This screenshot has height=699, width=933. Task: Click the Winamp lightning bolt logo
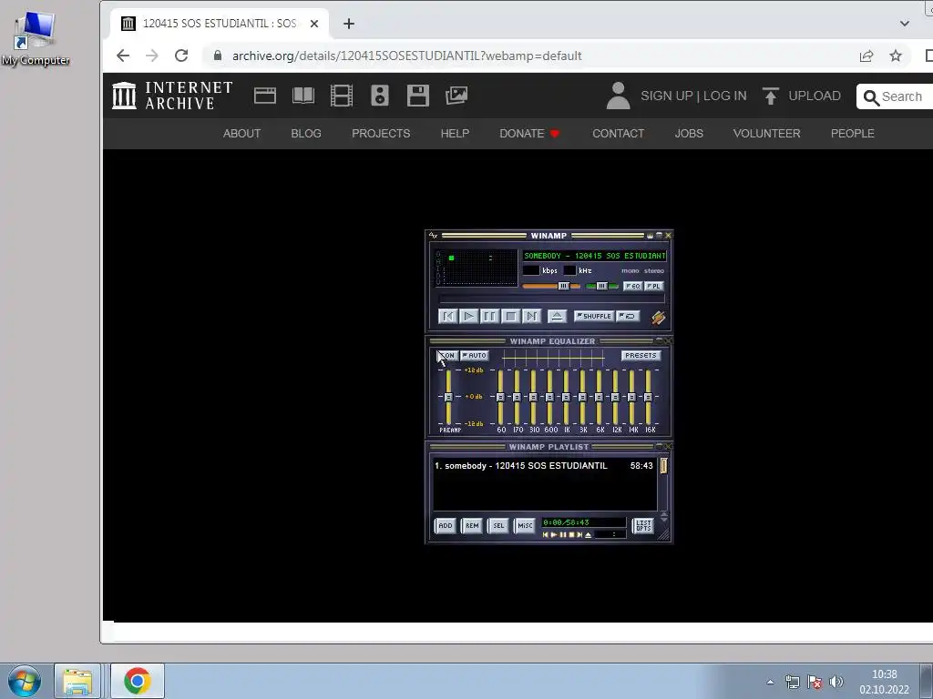(x=658, y=318)
